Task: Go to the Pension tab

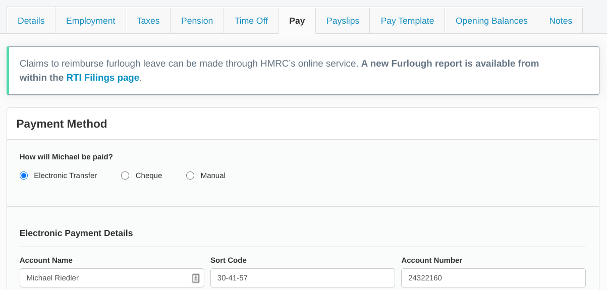Action: (197, 21)
